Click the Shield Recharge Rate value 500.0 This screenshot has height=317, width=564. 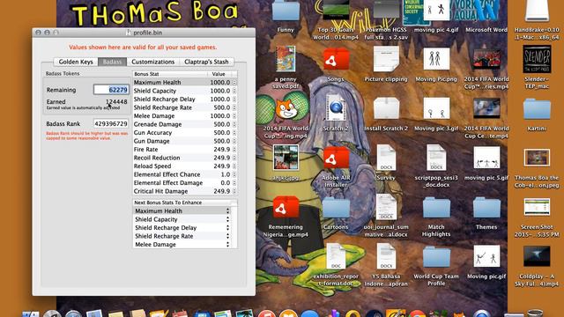221,107
